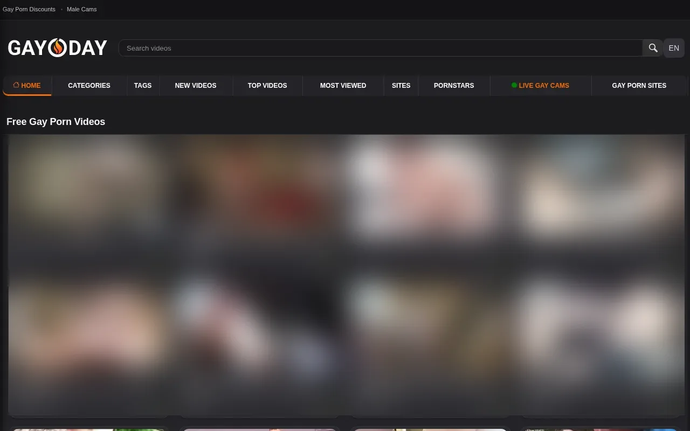Open the Tags menu item
690x431 pixels.
pyautogui.click(x=143, y=85)
